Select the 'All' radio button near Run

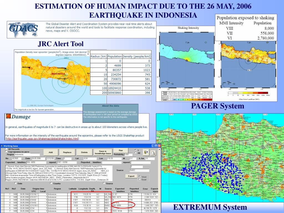click(135, 153)
